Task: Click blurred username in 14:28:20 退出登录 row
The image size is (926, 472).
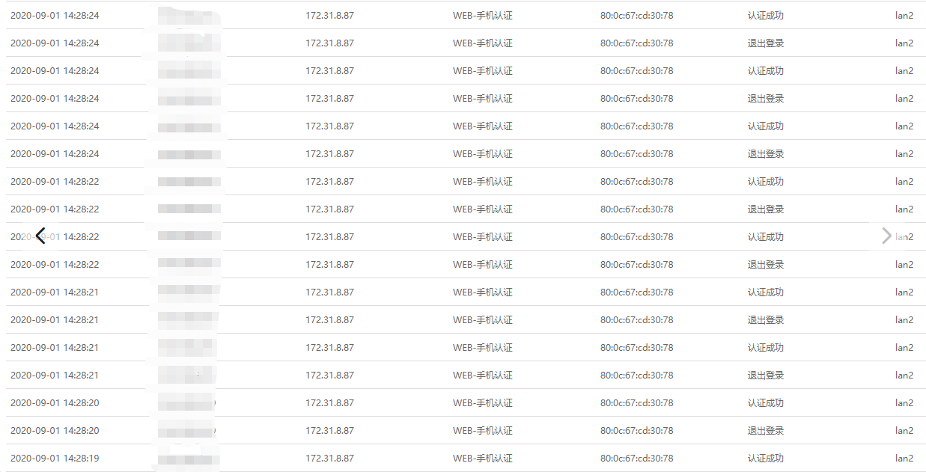Action: [x=189, y=430]
